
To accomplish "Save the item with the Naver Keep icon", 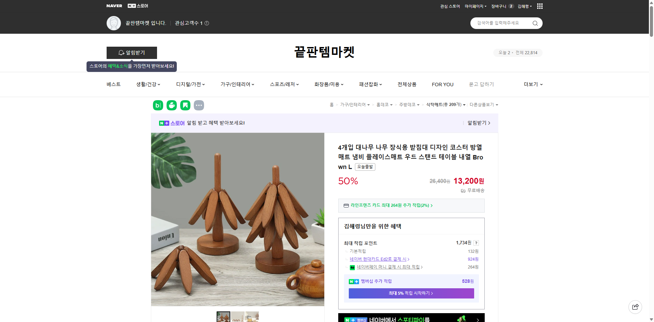I will tap(185, 105).
